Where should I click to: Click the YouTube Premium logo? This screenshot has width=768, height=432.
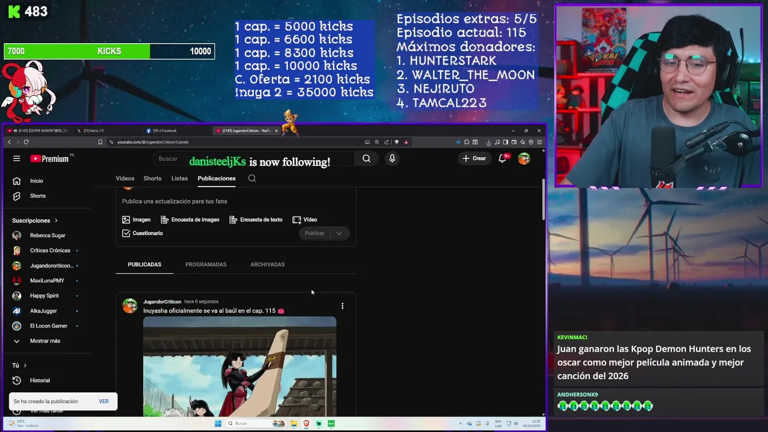point(50,158)
